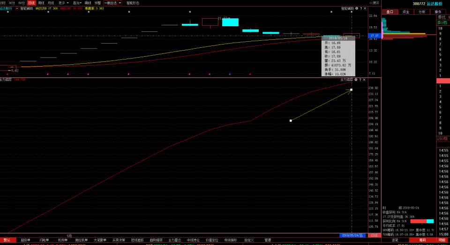Click the 17.27 price marker on axis
The width and height of the screenshot is (450, 245).
pyautogui.click(x=374, y=36)
